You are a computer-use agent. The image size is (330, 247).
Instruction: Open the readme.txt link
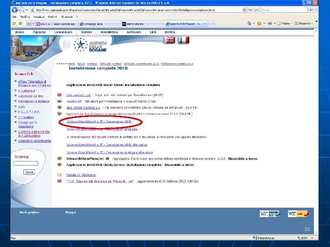pos(74,101)
